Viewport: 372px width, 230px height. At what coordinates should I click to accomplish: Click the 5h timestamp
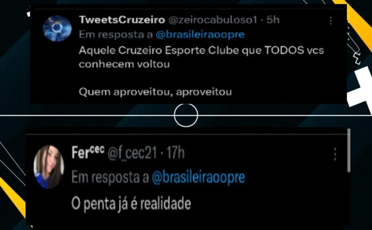point(273,20)
